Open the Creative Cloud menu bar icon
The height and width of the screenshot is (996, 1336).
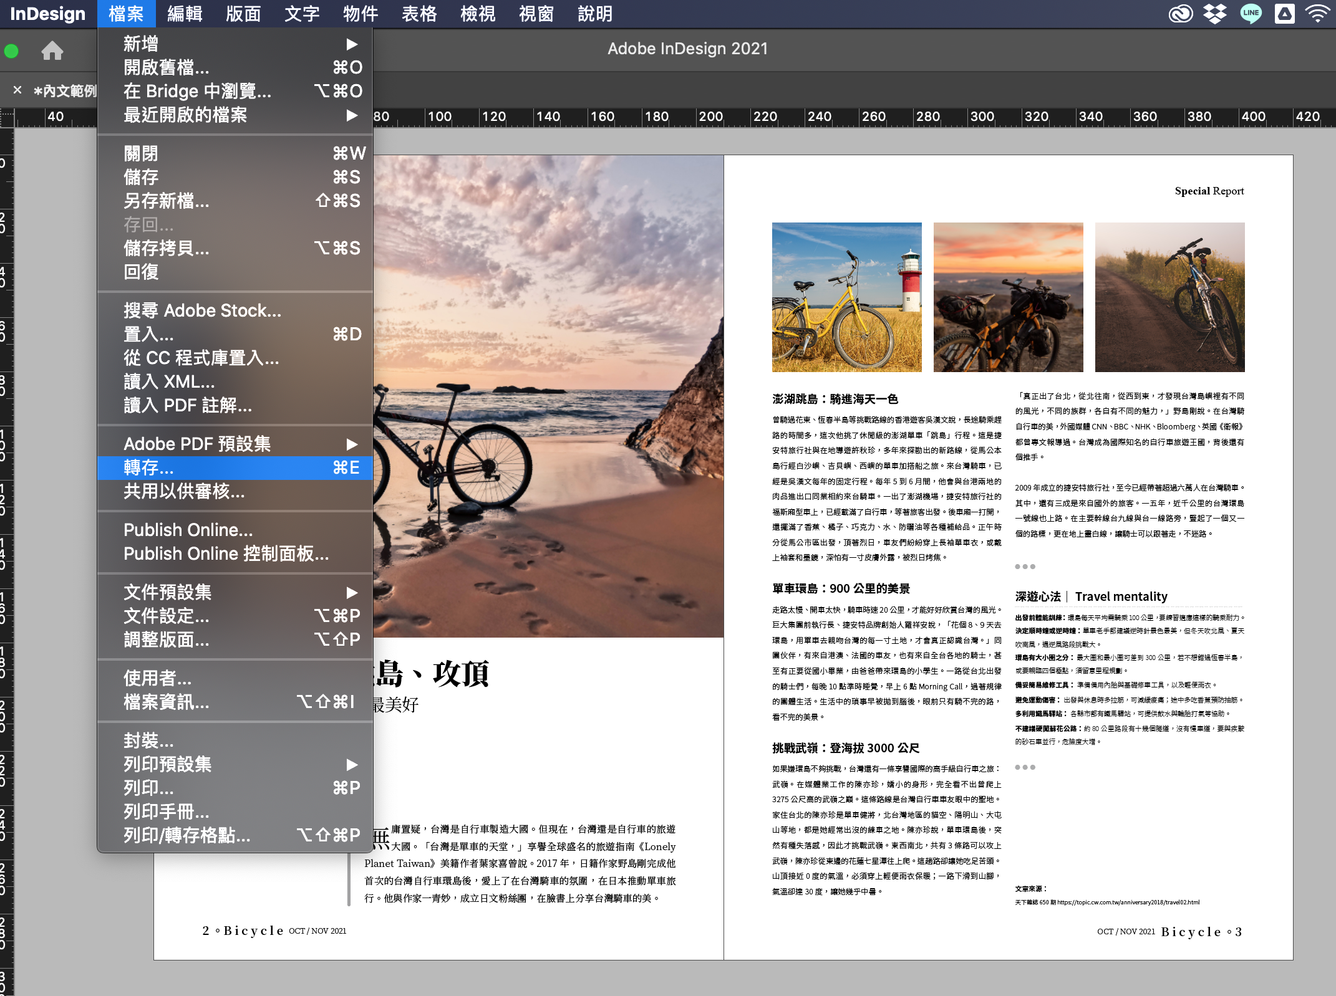point(1180,13)
